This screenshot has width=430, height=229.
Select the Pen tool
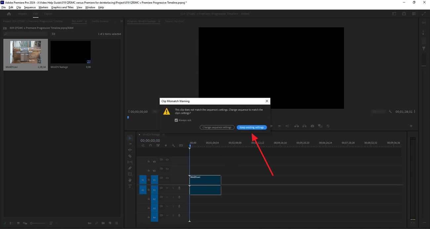[x=130, y=168]
